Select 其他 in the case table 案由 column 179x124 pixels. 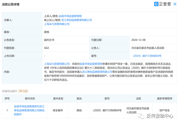click(x=79, y=110)
